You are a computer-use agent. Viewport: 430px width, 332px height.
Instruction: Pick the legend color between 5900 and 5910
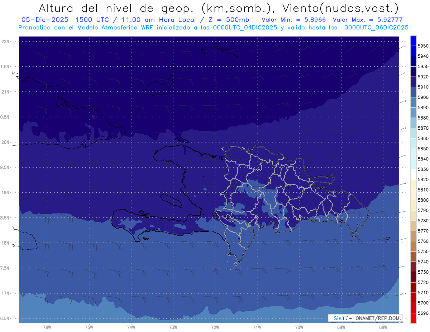click(413, 92)
